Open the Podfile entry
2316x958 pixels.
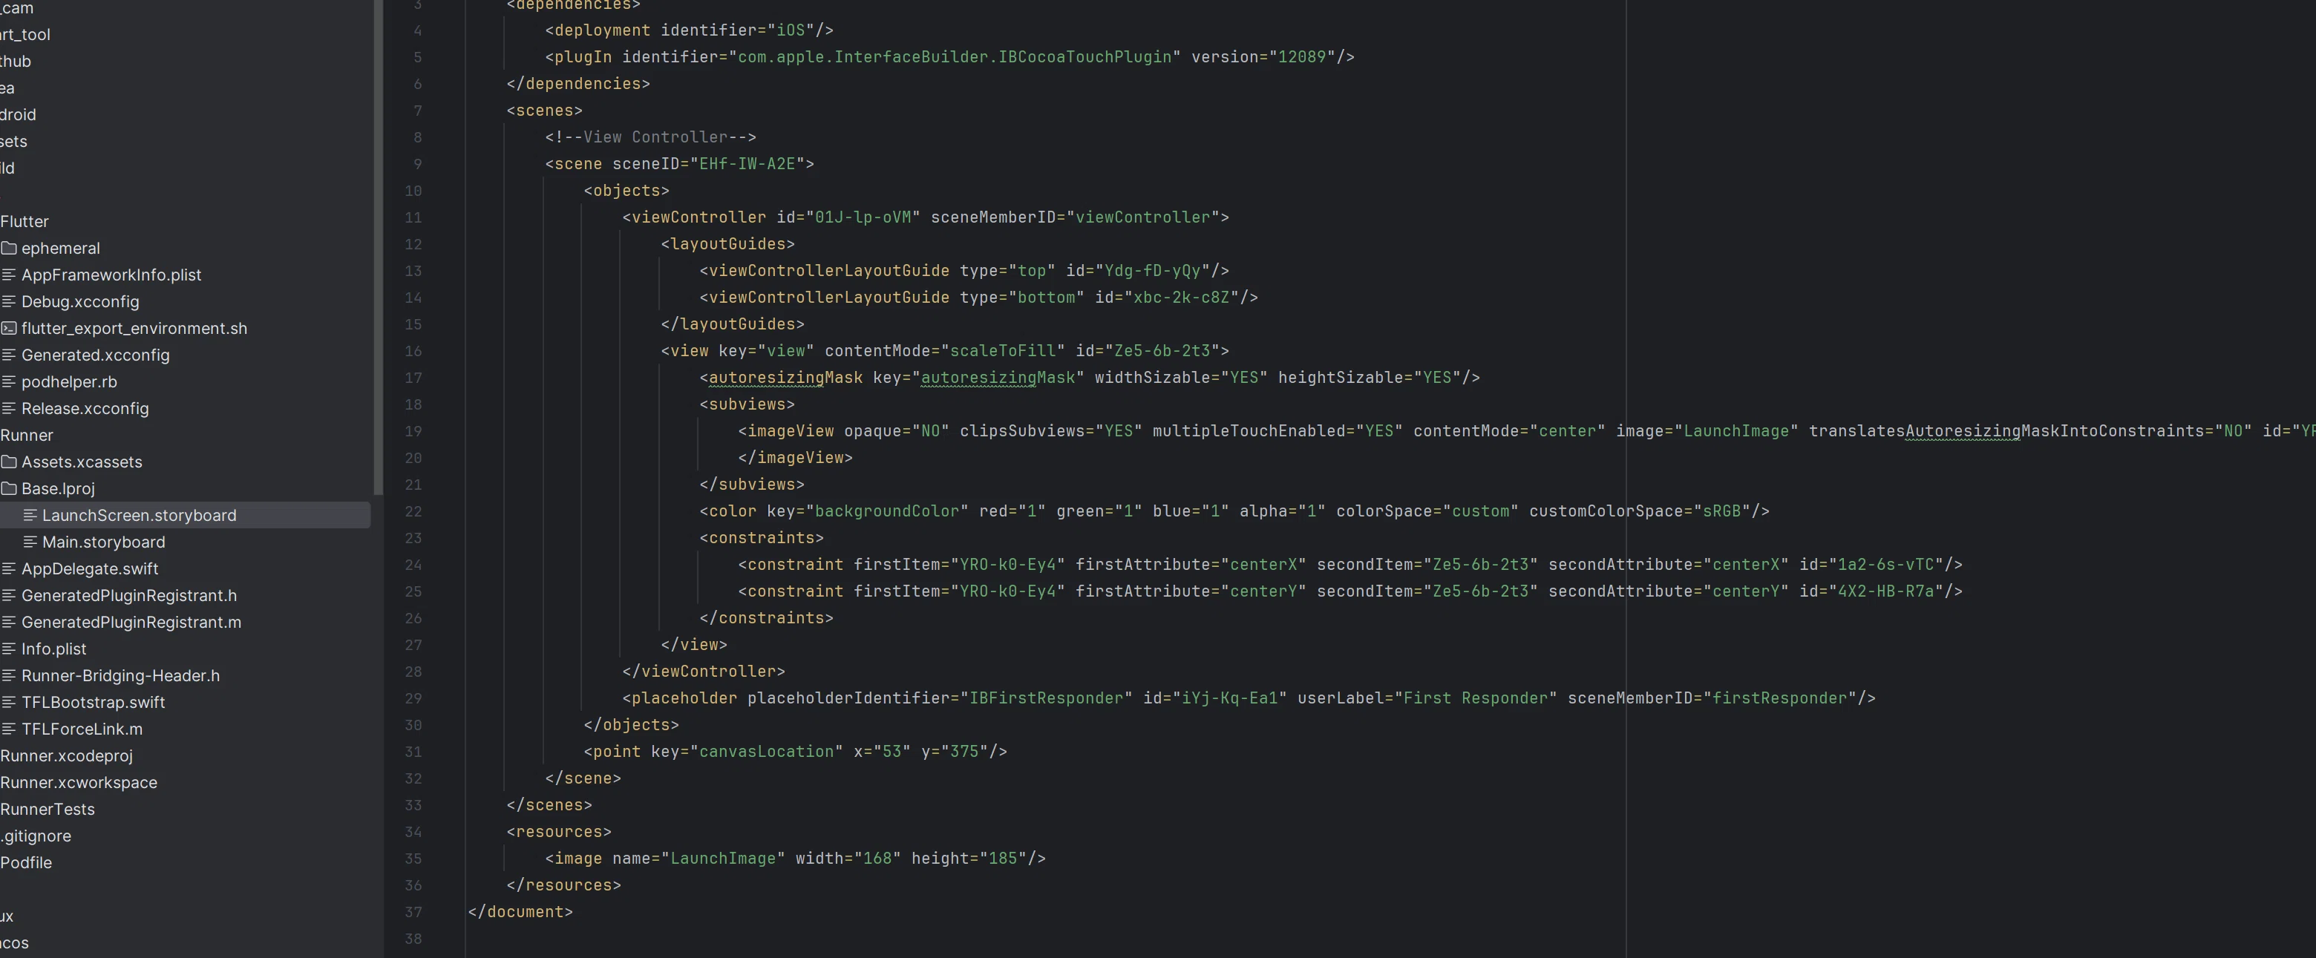click(26, 863)
